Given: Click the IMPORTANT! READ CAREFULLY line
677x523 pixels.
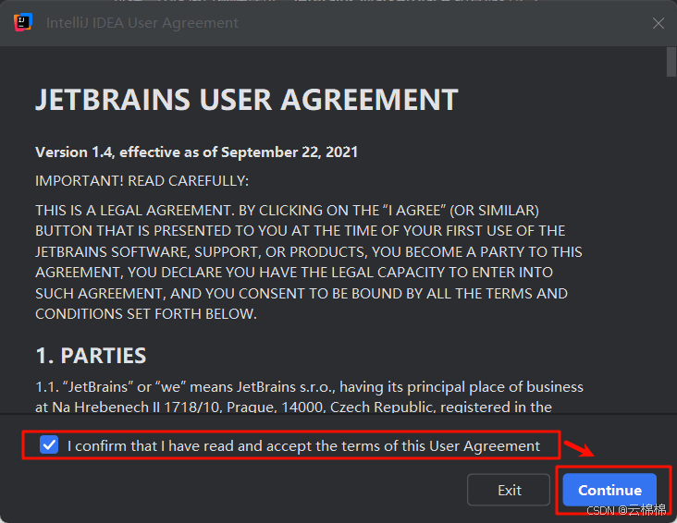Looking at the screenshot, I should tap(142, 181).
